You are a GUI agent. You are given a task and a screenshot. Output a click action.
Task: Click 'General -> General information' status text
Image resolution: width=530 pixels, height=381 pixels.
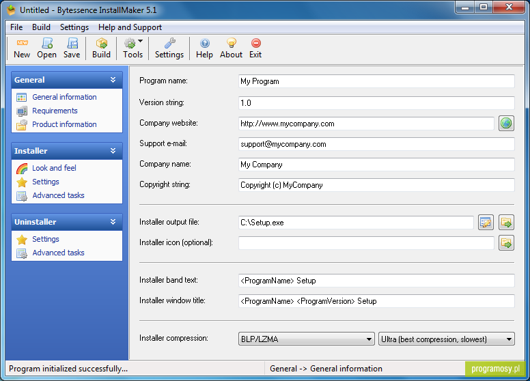click(x=326, y=369)
